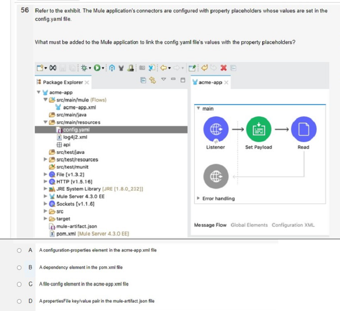Collapse the main flow
The width and height of the screenshot is (340, 311).
point(198,108)
